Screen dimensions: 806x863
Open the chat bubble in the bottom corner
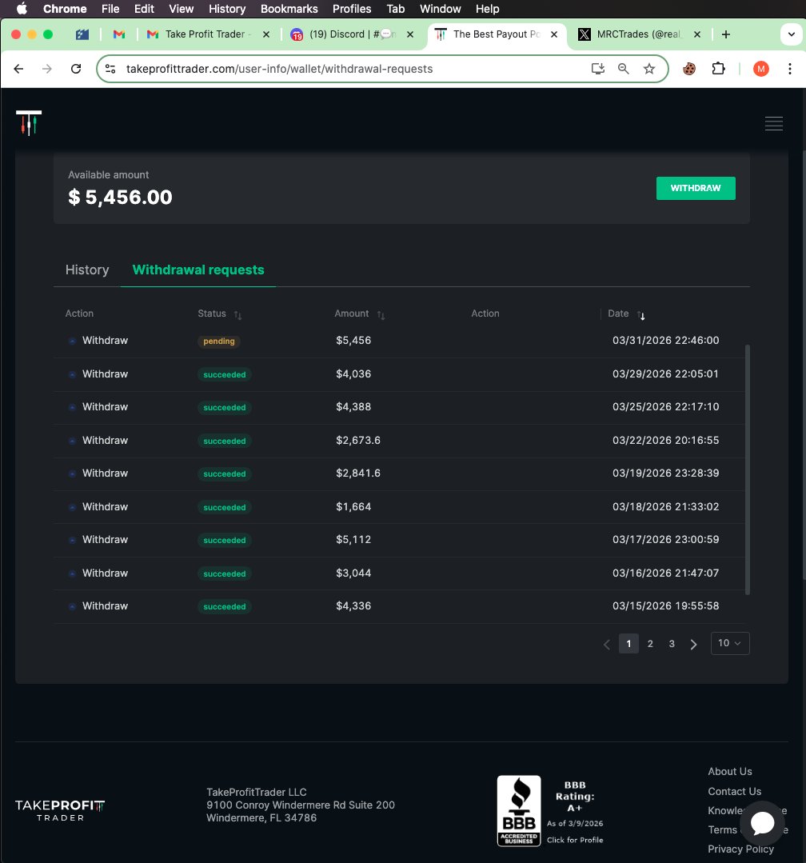(x=762, y=823)
